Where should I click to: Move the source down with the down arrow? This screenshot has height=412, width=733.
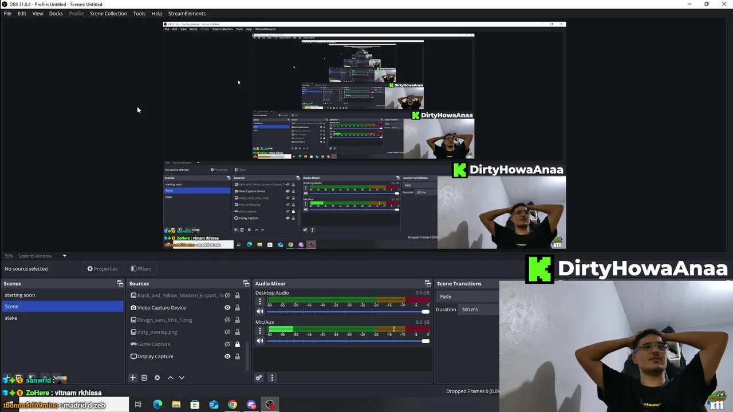click(x=182, y=378)
